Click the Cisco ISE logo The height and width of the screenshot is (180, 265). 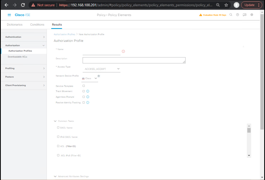[x=22, y=15]
